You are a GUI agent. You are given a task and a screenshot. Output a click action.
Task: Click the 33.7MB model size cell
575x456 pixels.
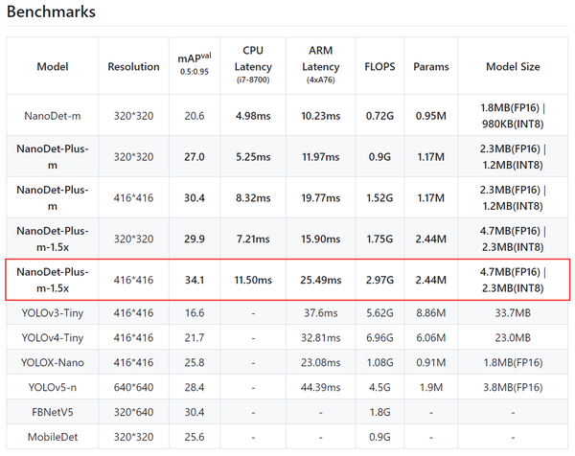pos(514,312)
